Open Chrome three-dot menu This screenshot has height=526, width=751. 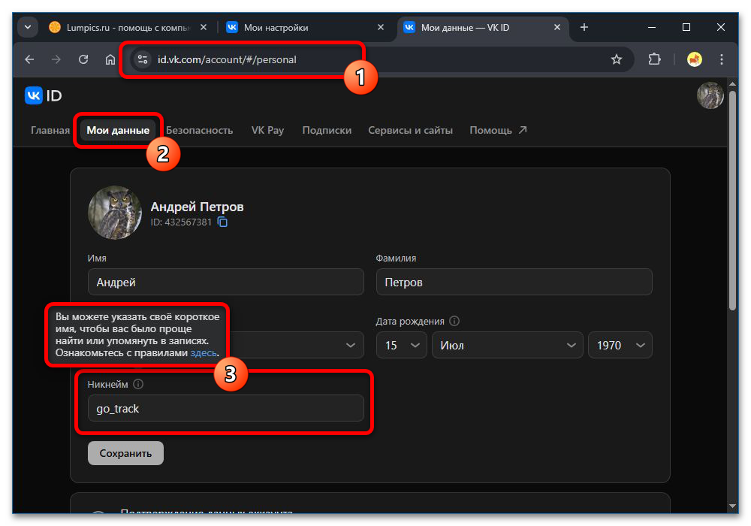[x=722, y=59]
